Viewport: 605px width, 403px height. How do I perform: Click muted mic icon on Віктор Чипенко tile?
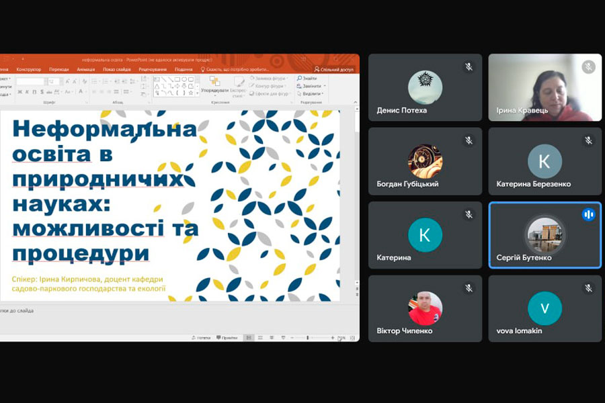[469, 288]
